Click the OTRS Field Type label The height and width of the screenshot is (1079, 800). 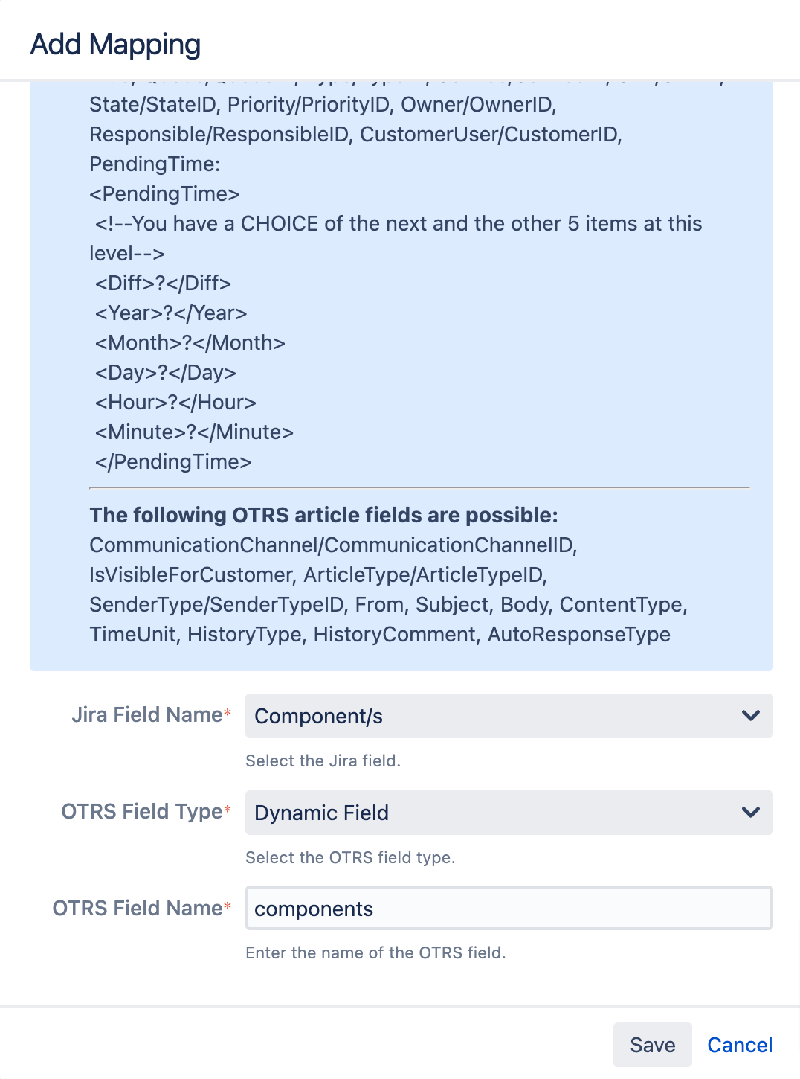pos(142,812)
